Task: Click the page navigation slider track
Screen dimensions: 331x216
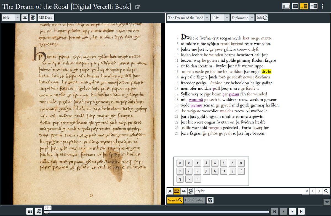Action: click(157, 212)
